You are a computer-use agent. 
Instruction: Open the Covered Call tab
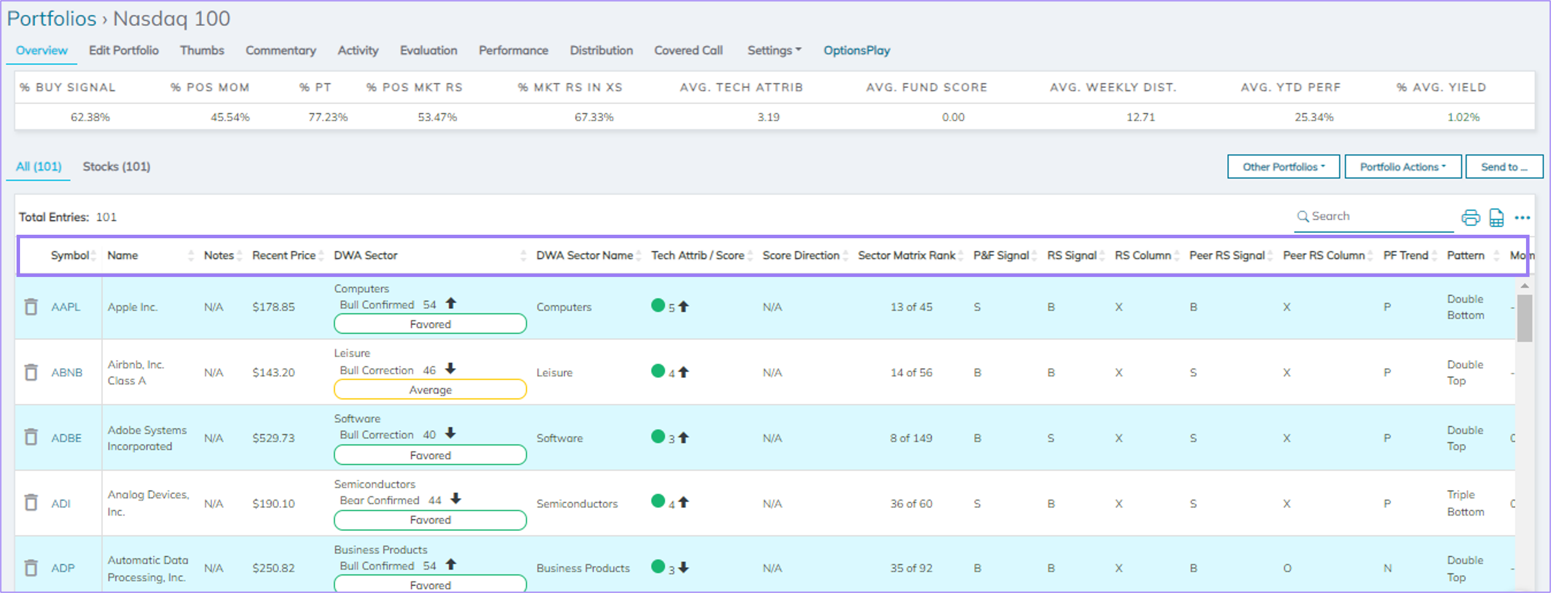point(688,51)
